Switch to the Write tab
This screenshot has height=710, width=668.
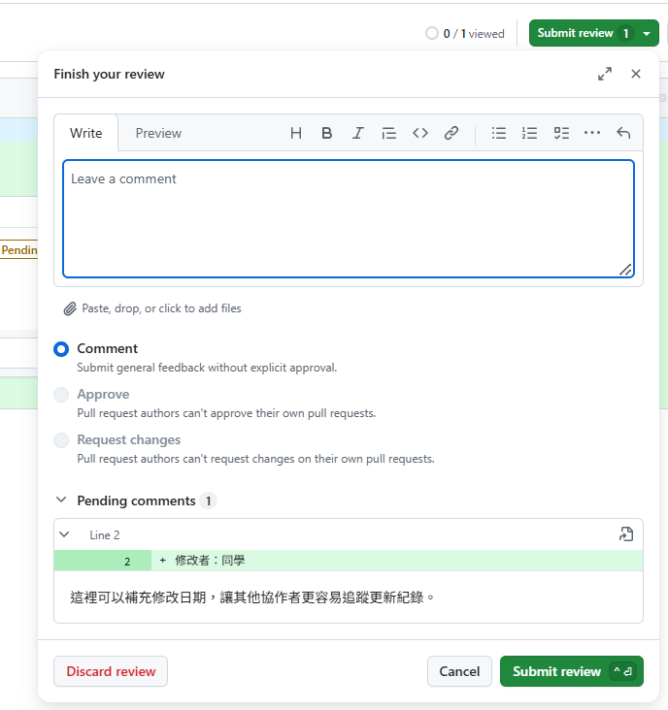[86, 133]
